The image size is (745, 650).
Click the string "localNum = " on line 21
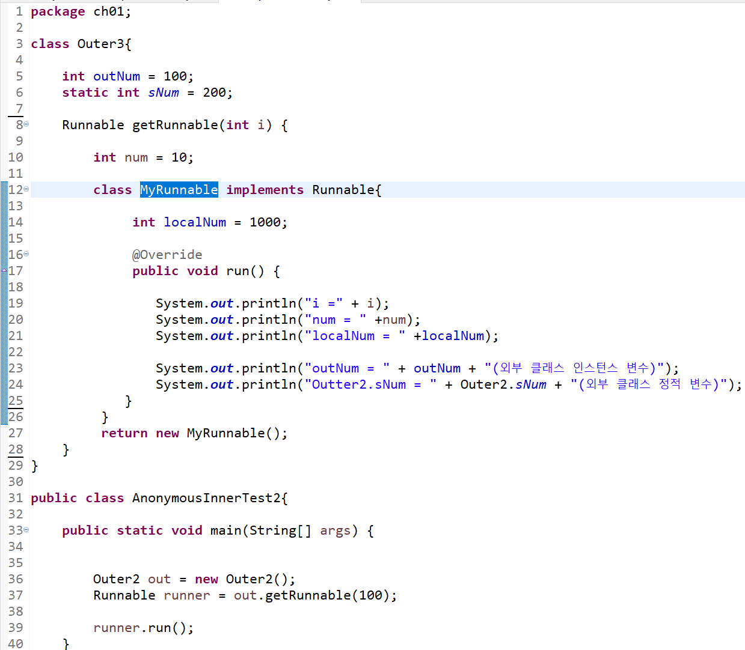[x=355, y=336]
